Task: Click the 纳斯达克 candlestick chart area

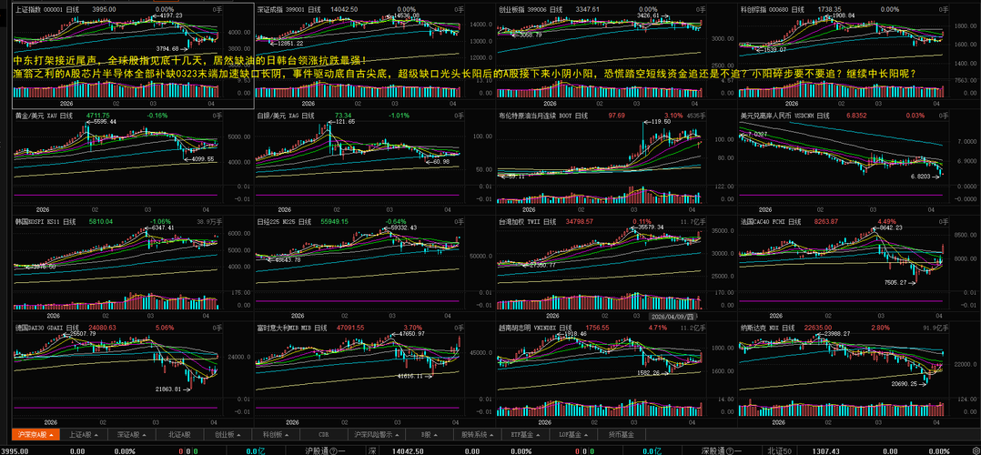Action: point(842,363)
